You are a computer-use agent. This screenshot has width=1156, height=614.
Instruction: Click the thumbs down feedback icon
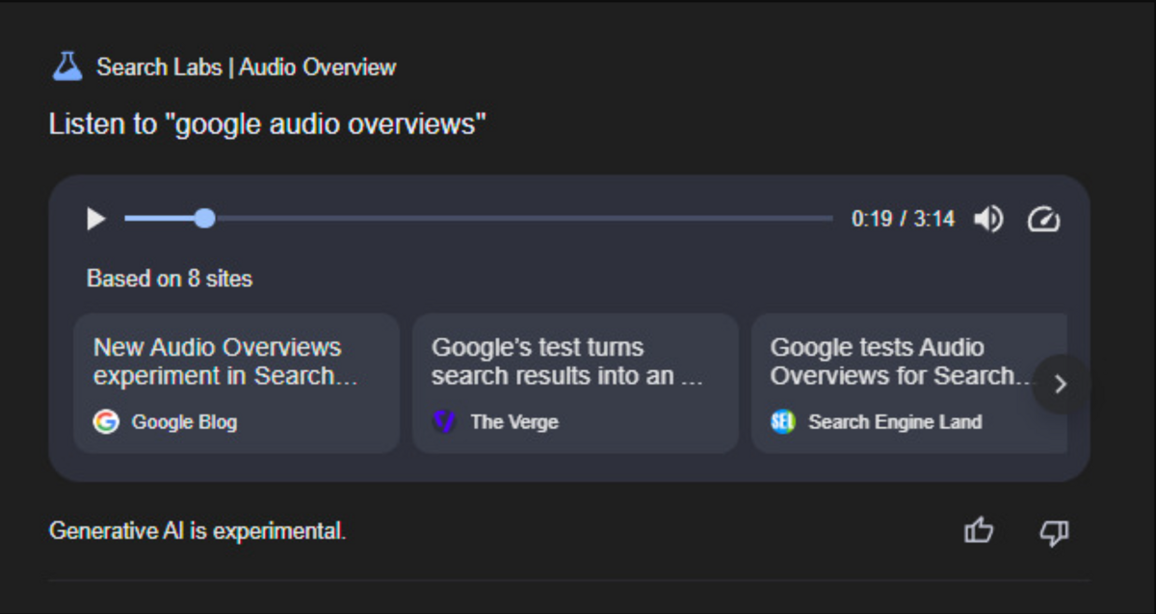[1055, 531]
